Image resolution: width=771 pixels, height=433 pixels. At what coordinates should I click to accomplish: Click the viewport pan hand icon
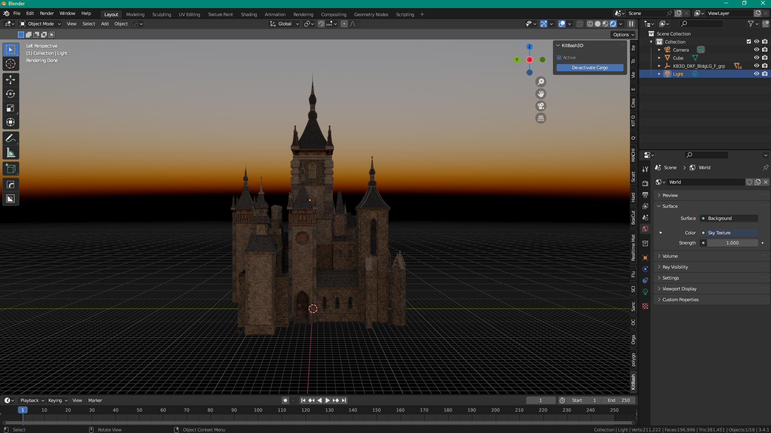[541, 94]
